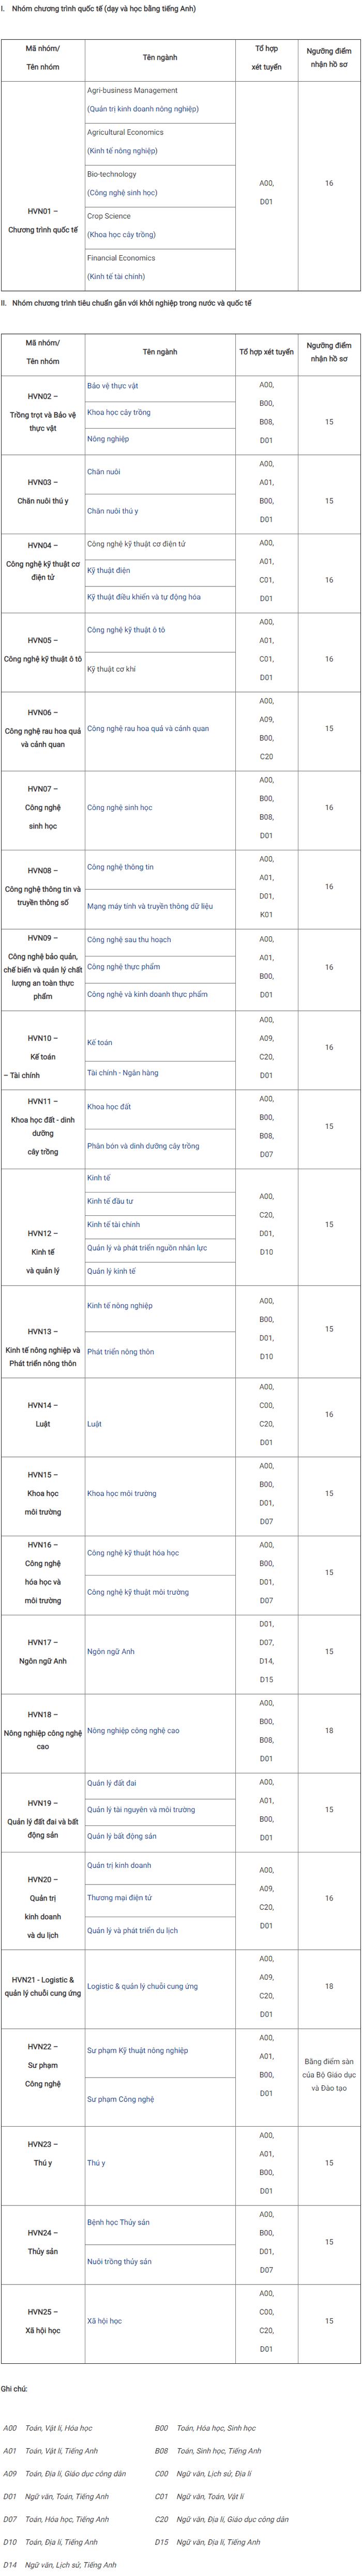Click Mạng máy tính và truyền thông dữ liệu
Screen dimensions: 362x2576
coord(150,907)
